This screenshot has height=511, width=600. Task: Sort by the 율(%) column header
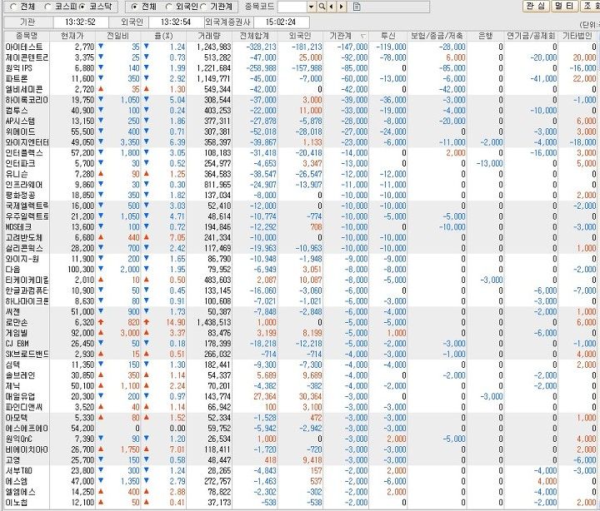pyautogui.click(x=163, y=36)
